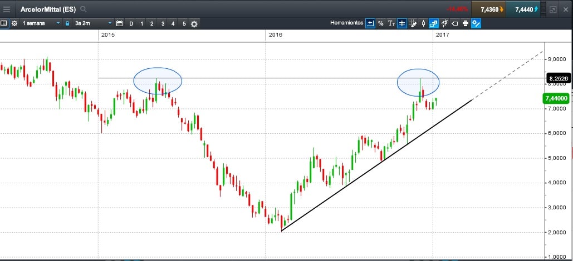Click the 2016 year label on time axis

[x=275, y=34]
